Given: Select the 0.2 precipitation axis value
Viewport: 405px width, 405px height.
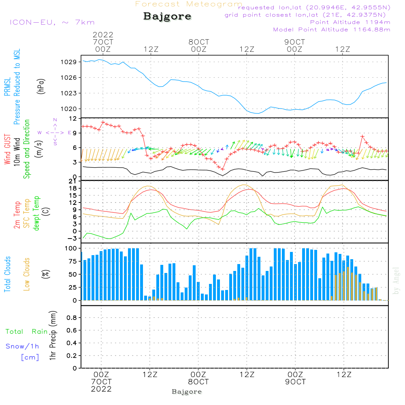Looking at the screenshot, I should (x=72, y=356).
